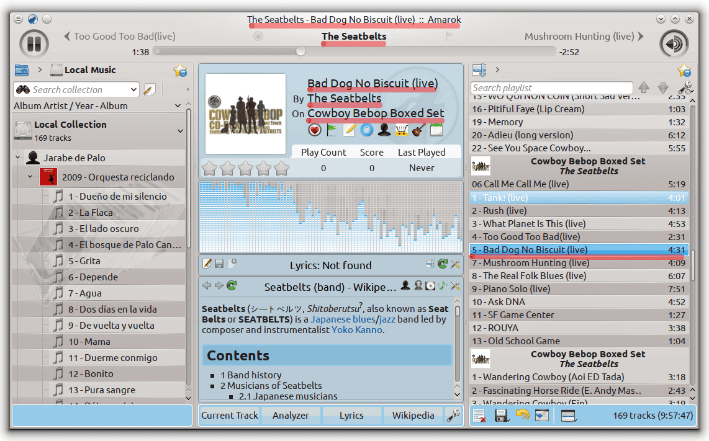
Task: Open Wikipedia applet settings wrench icon
Action: point(455,285)
